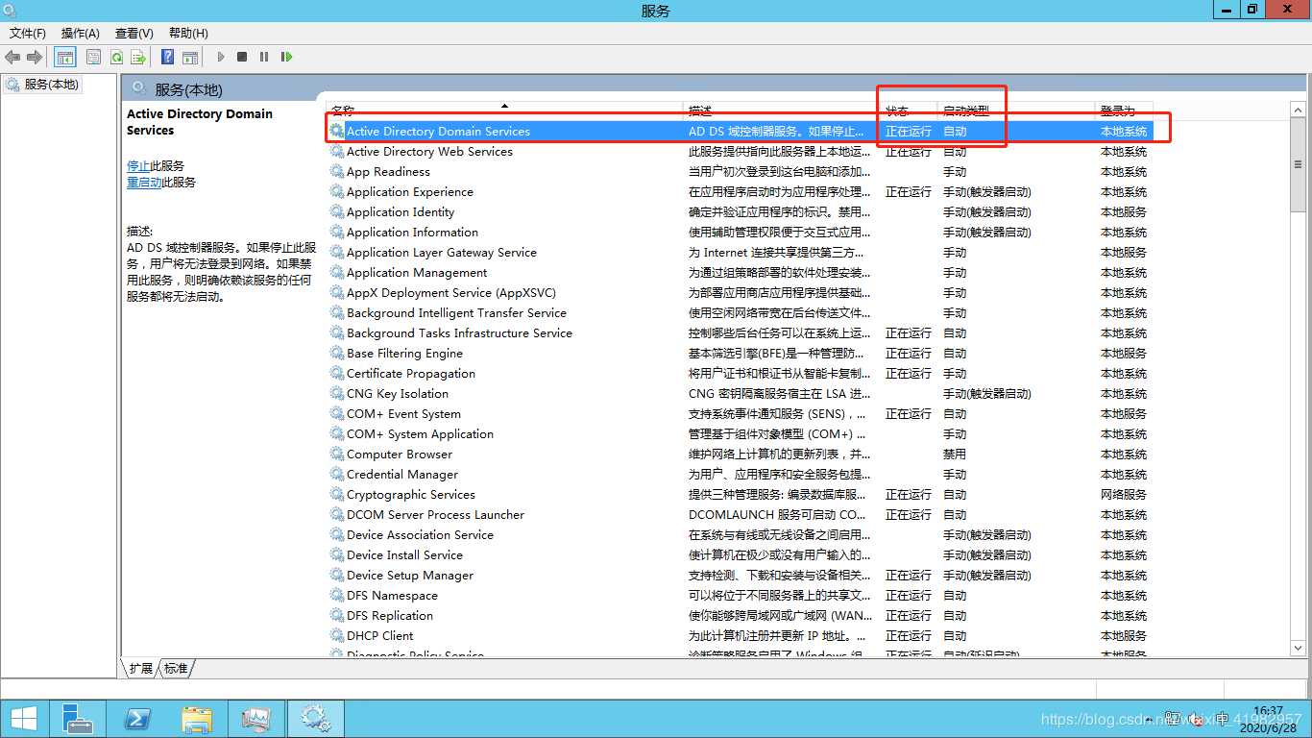Switch to the 标准 tab

(x=176, y=669)
